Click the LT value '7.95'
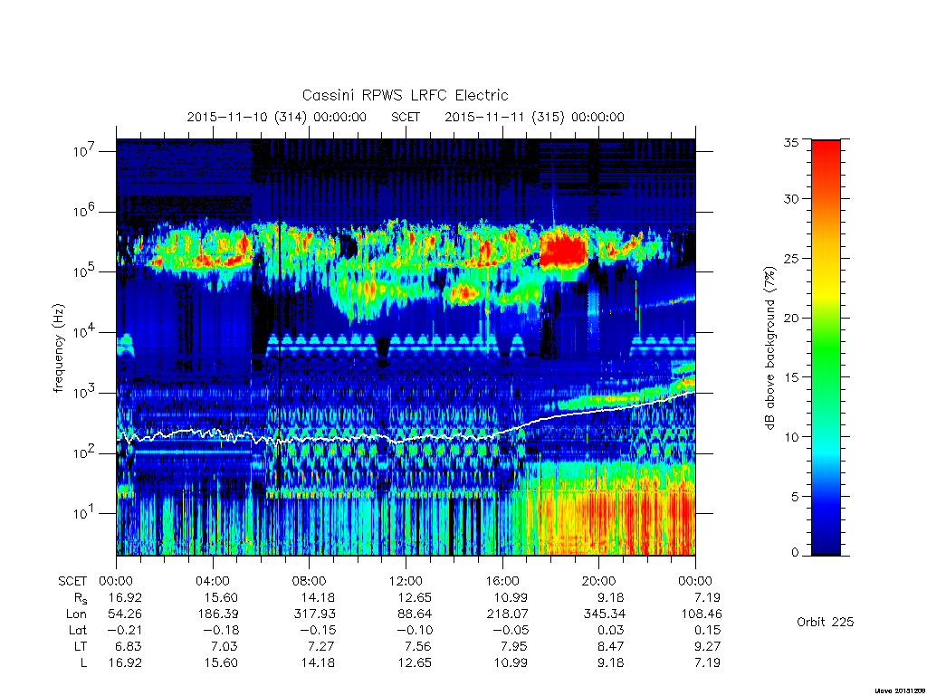 point(515,646)
